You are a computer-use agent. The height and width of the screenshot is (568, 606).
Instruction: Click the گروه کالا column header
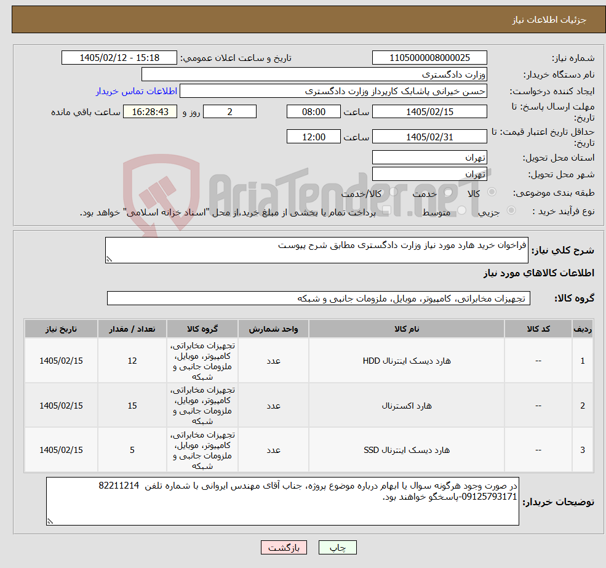[x=202, y=329]
